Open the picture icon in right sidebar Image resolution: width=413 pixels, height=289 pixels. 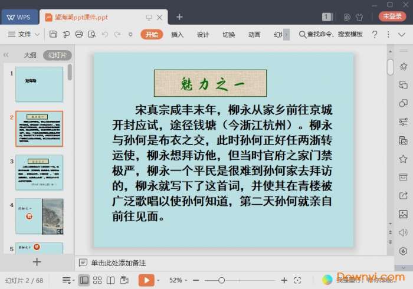[x=403, y=214]
